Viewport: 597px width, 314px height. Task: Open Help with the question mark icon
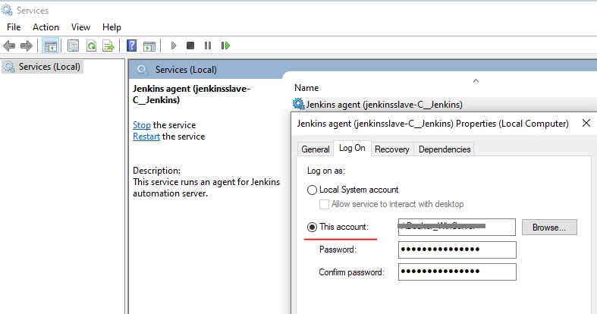pyautogui.click(x=132, y=46)
